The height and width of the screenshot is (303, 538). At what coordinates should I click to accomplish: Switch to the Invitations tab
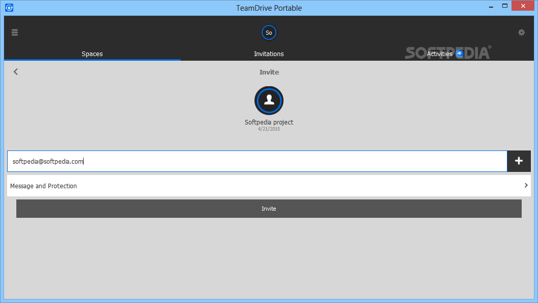(269, 54)
